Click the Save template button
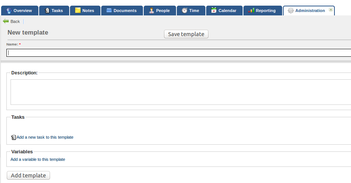351x183 pixels. tap(186, 34)
